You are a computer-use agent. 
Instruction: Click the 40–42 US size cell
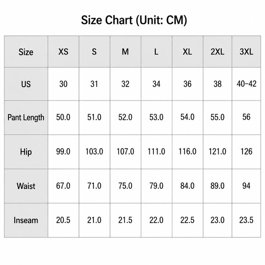coord(246,84)
